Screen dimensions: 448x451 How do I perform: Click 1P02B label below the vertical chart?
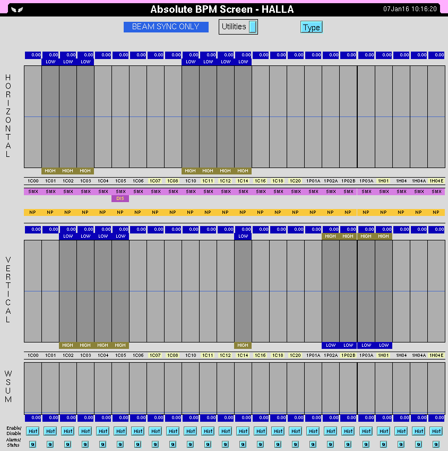(348, 355)
